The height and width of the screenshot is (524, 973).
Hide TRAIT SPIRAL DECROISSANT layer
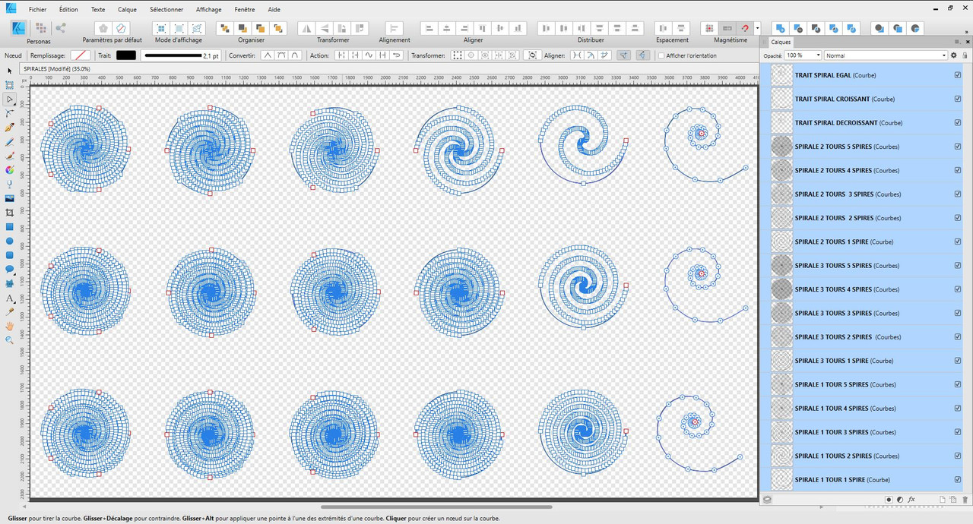pyautogui.click(x=958, y=122)
